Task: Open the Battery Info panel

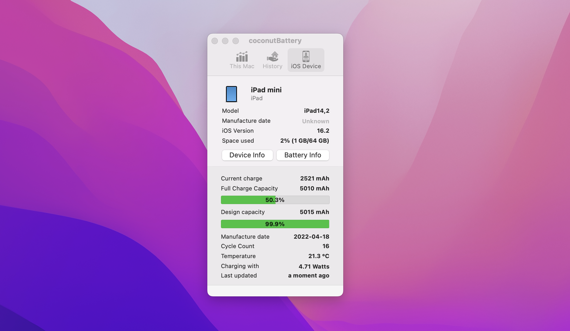Action: [303, 155]
